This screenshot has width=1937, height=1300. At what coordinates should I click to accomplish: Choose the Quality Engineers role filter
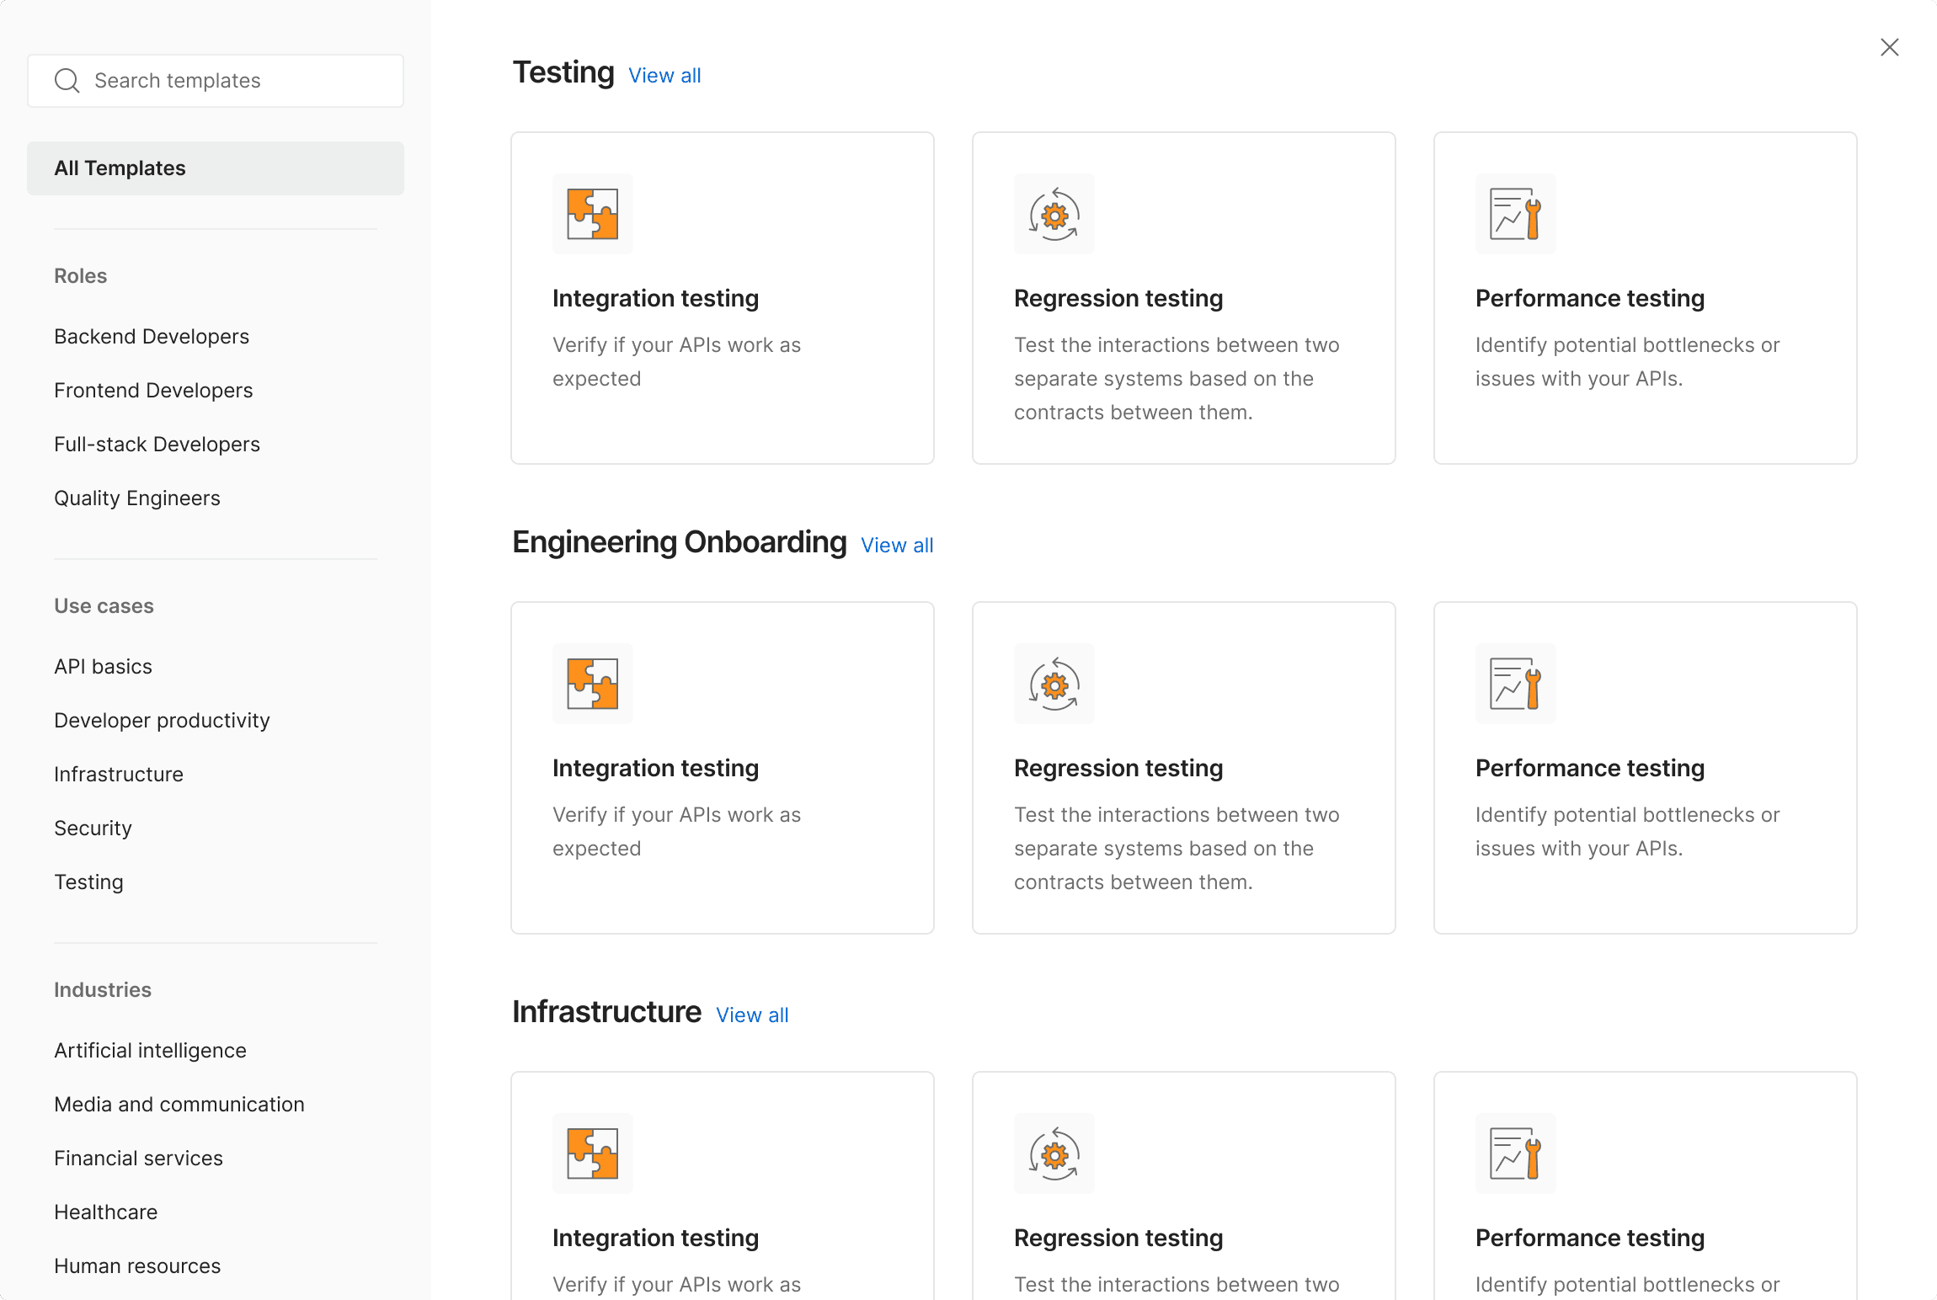tap(137, 498)
